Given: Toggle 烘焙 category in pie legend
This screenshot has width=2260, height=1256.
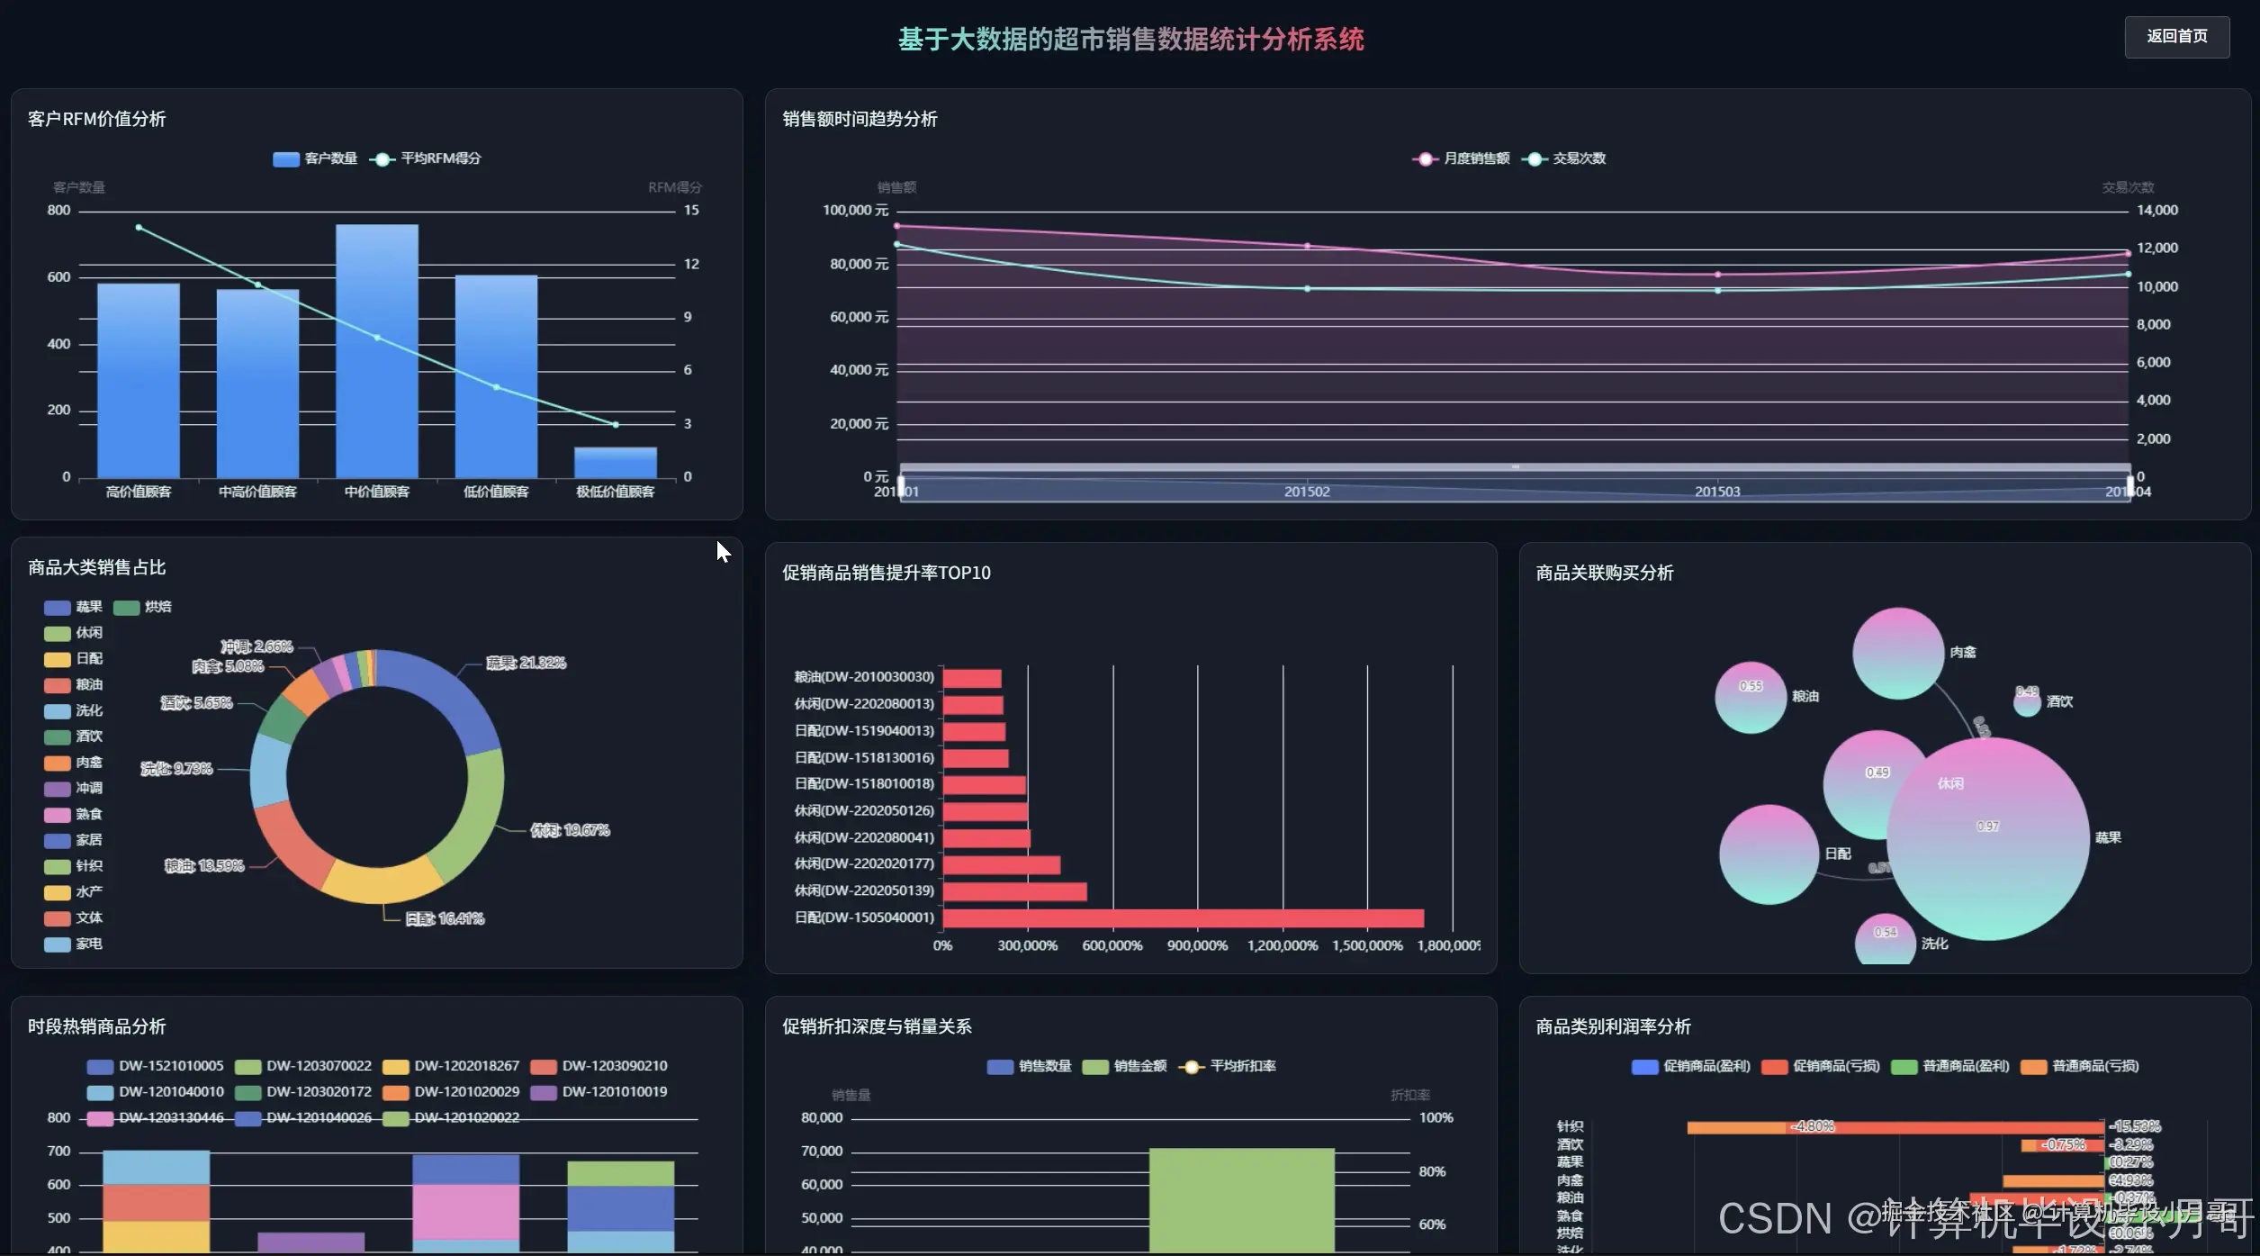Looking at the screenshot, I should (126, 608).
